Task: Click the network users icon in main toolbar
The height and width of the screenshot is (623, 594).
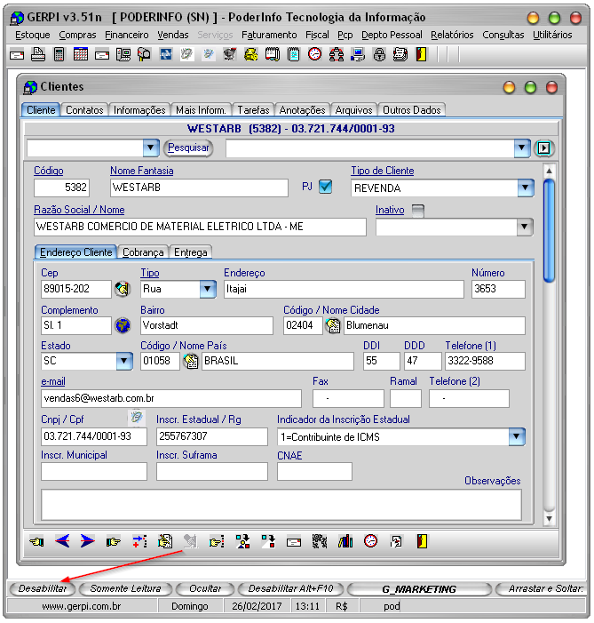Action: (x=337, y=54)
